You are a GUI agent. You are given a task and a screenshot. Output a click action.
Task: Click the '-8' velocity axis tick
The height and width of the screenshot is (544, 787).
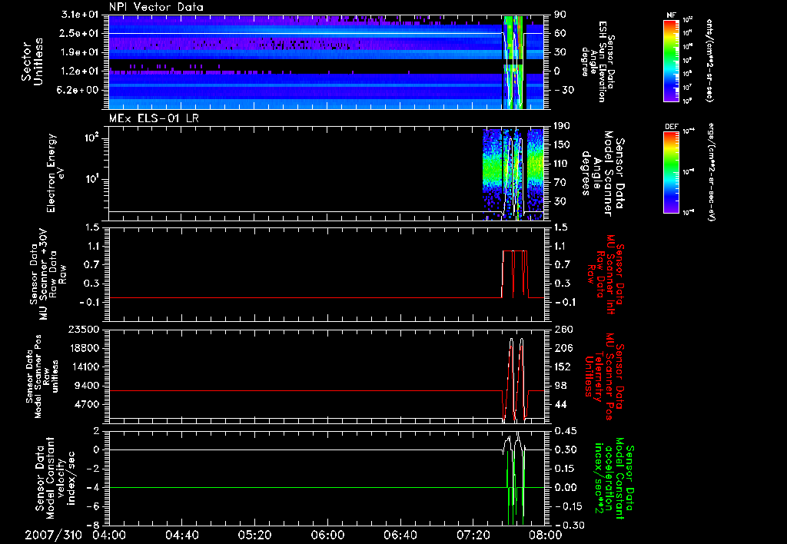pyautogui.click(x=95, y=525)
